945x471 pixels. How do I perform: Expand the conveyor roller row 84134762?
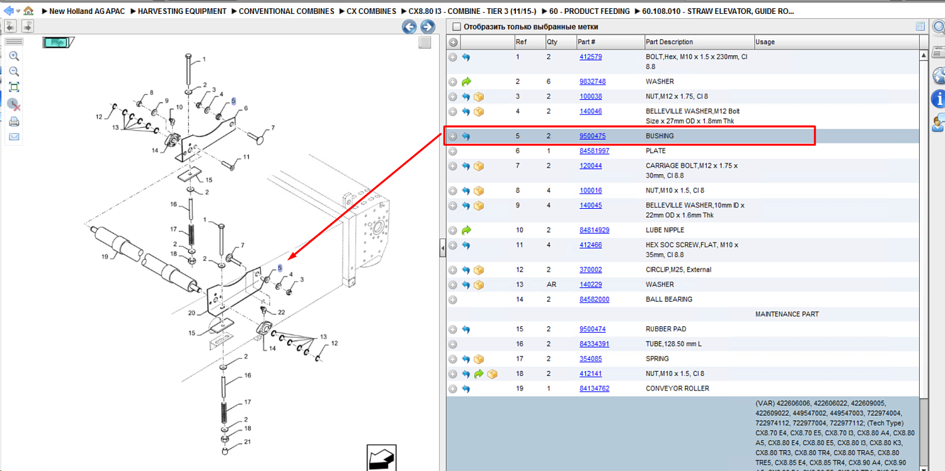[452, 389]
